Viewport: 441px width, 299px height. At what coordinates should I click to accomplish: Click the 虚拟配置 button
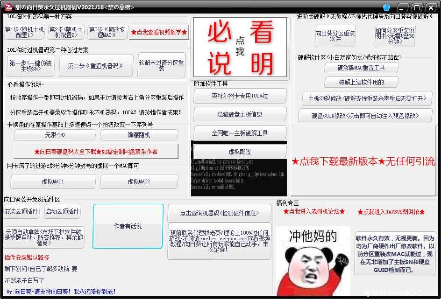pyautogui.click(x=240, y=152)
